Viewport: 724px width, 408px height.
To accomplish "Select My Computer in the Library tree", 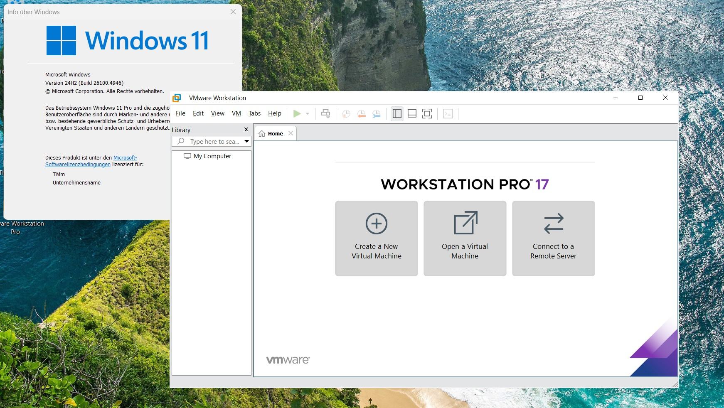I will click(x=207, y=156).
